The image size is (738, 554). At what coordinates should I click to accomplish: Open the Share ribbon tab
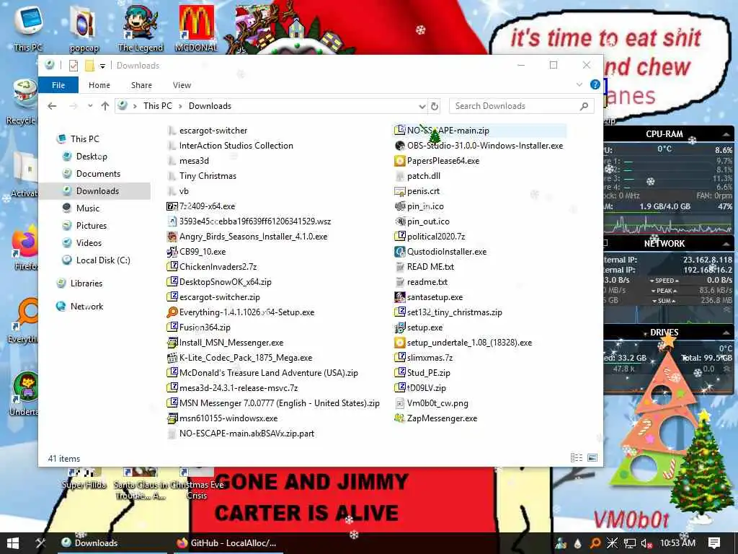click(142, 85)
